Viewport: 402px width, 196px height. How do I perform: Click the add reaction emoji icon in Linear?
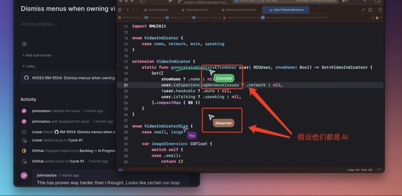pyautogui.click(x=24, y=44)
